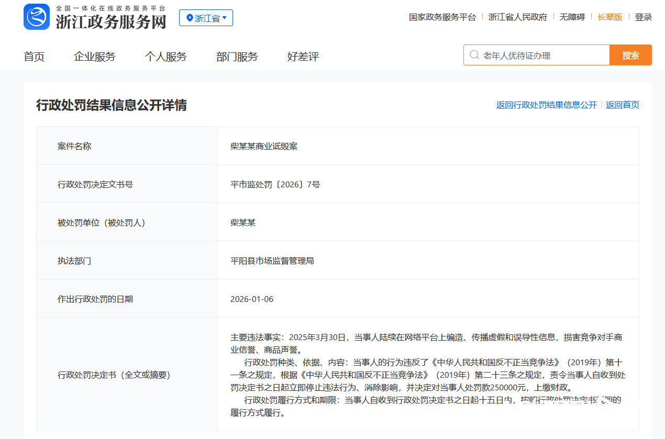The image size is (665, 439).
Task: Click the magnifier icon in the search box
Action: click(x=474, y=54)
